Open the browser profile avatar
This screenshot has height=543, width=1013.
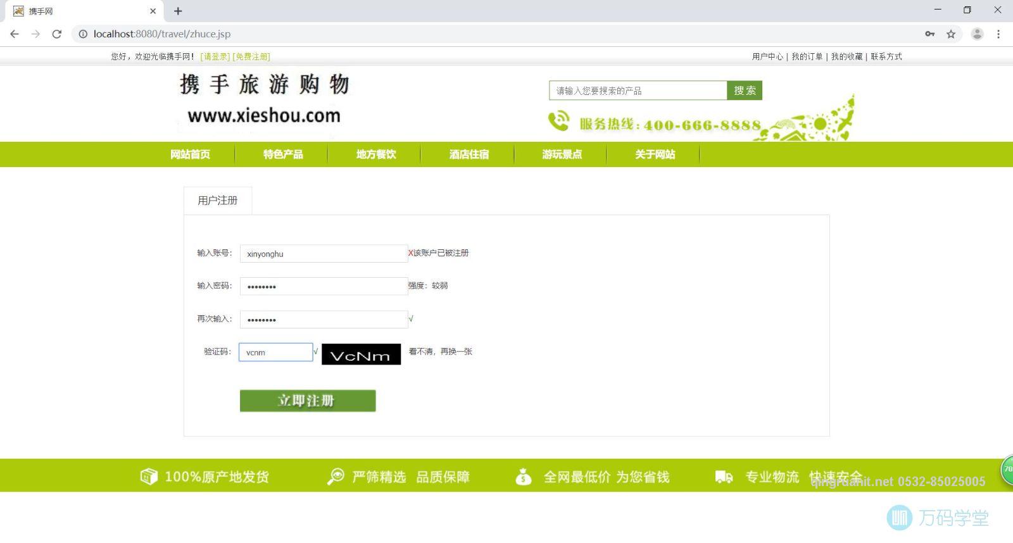(x=977, y=34)
